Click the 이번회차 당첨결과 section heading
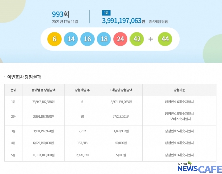The image size is (222, 174). (x=26, y=77)
